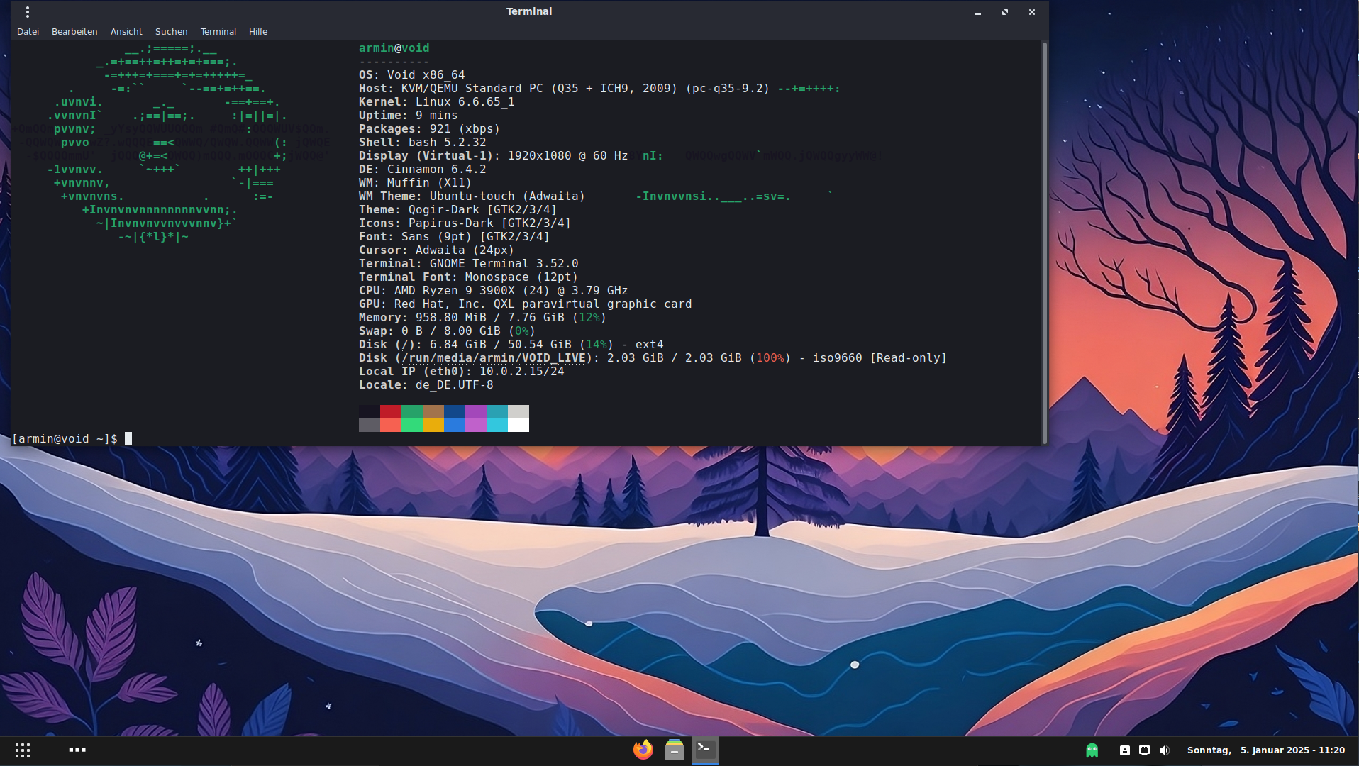This screenshot has width=1359, height=766.
Task: Open the Hilfe menu
Action: click(x=258, y=32)
